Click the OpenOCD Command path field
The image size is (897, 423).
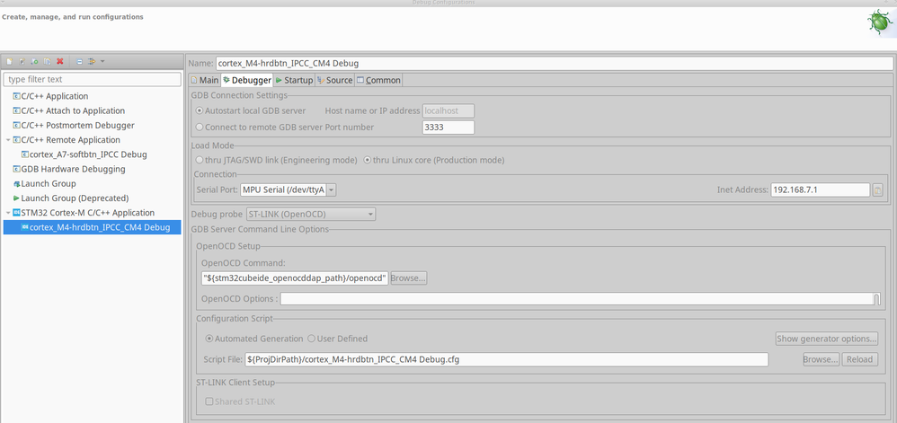point(295,278)
